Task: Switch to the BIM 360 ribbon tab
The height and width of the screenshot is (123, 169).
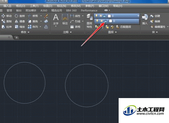Action: point(71,10)
